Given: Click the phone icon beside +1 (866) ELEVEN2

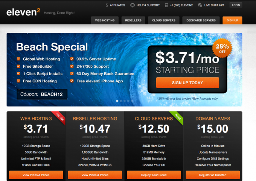Looking at the screenshot, I should pyautogui.click(x=166, y=5).
